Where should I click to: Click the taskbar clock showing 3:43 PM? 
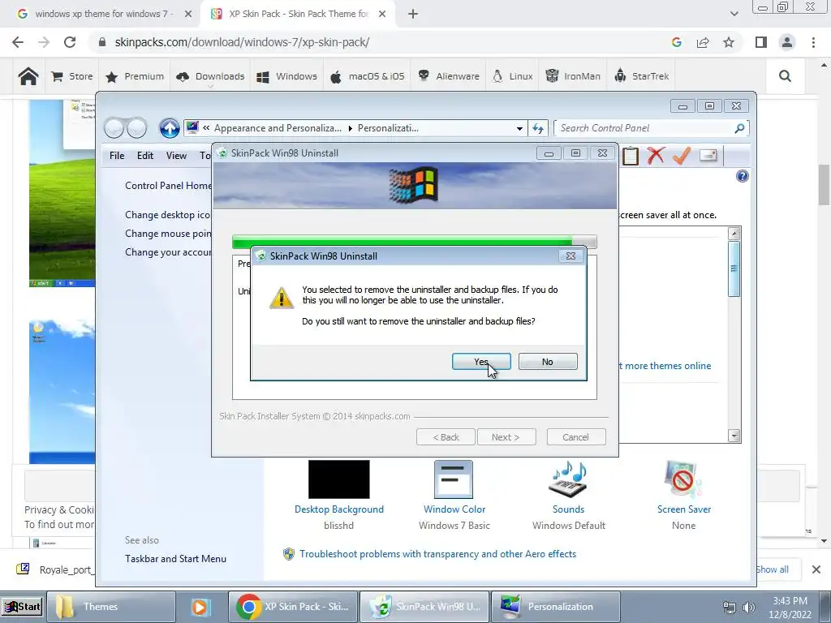tap(790, 608)
